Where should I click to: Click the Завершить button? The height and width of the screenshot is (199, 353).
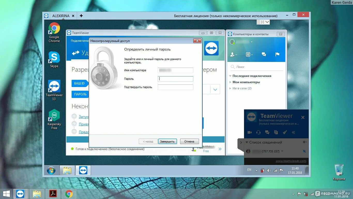click(167, 141)
